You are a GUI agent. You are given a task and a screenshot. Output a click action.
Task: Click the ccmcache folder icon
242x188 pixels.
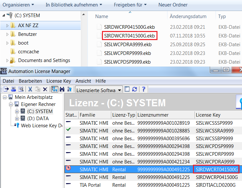click(x=13, y=51)
